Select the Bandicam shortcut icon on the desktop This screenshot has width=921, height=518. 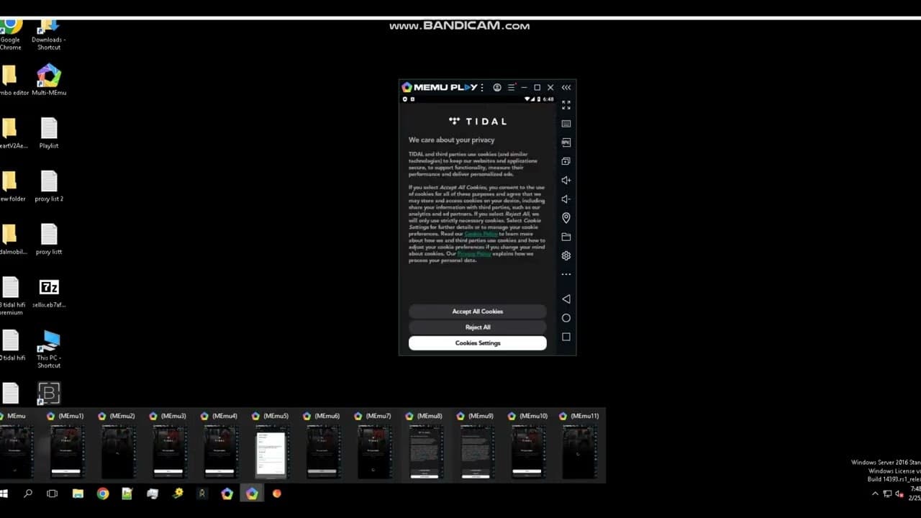pos(49,394)
